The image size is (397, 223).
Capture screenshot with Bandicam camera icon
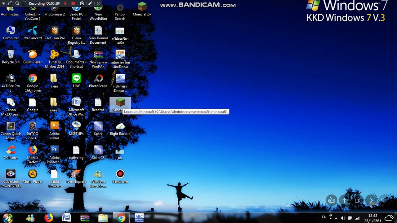82,3
